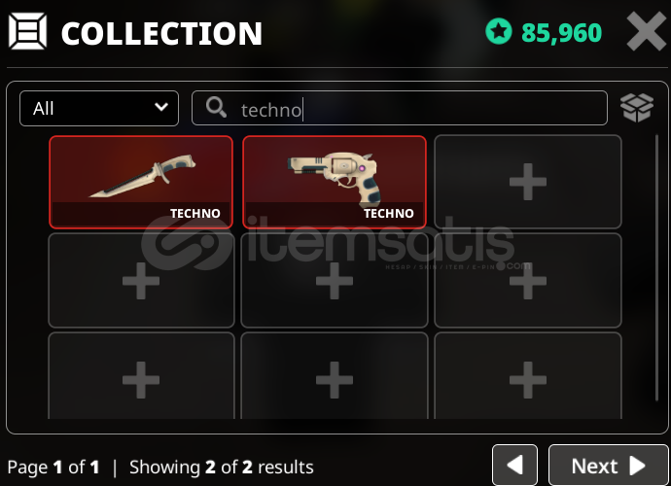The height and width of the screenshot is (486, 671).
Task: Add item in third row middle slot
Action: click(x=335, y=376)
